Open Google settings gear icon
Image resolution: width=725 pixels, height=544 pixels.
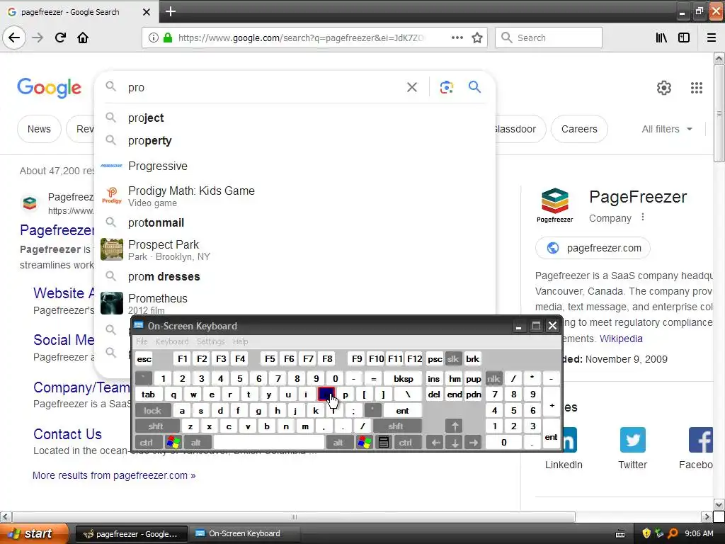(x=664, y=87)
